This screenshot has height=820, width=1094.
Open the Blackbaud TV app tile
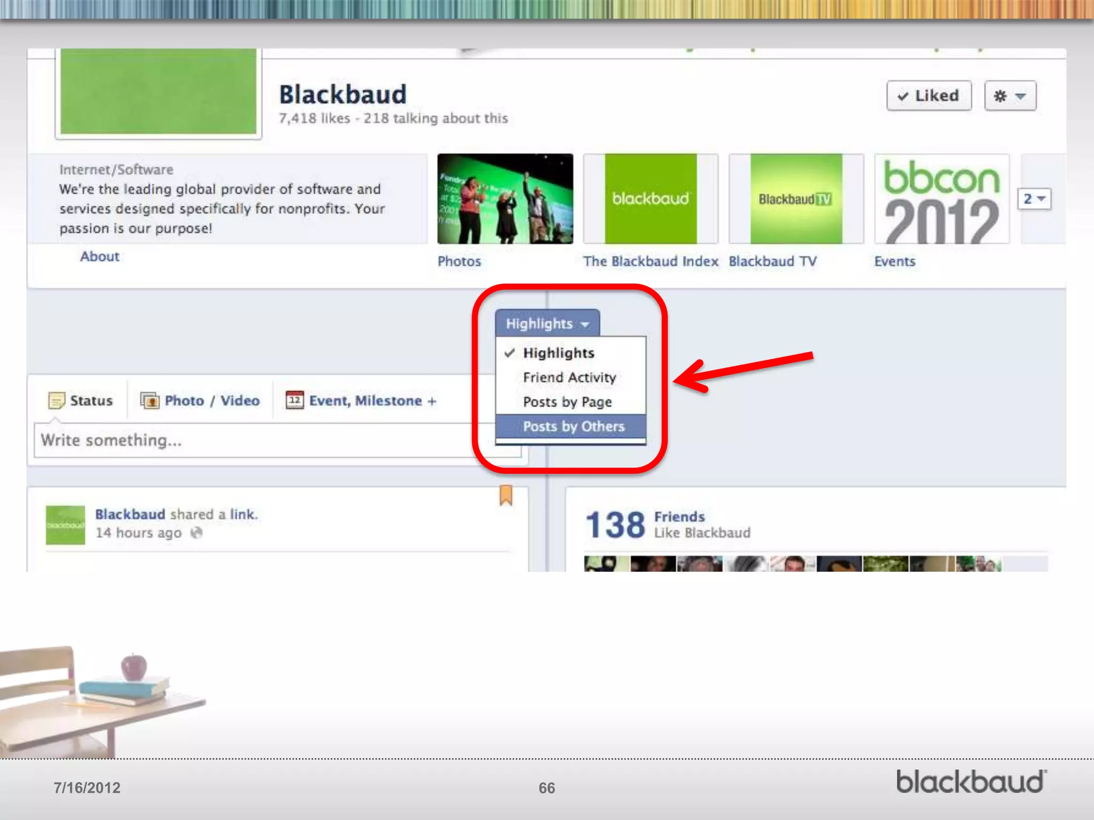point(796,199)
